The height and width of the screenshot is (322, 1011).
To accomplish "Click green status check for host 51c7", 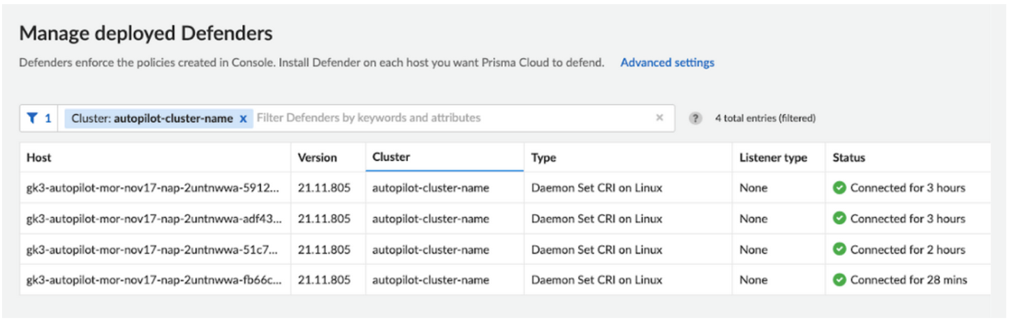I will tap(839, 249).
